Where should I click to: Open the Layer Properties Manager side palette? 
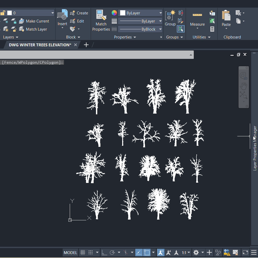tap(255, 148)
